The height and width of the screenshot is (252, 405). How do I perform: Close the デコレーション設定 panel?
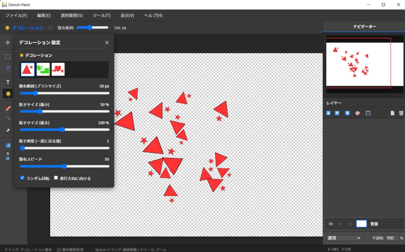pyautogui.click(x=107, y=43)
